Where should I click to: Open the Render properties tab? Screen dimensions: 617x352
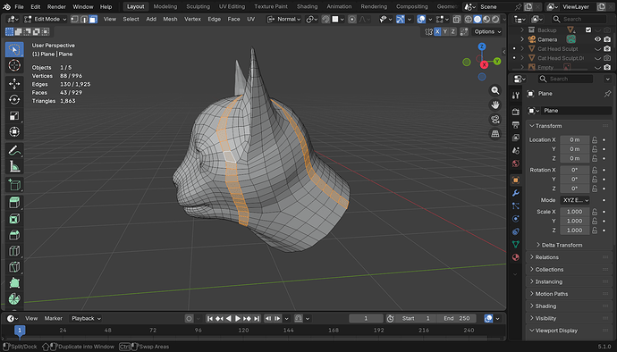[515, 112]
